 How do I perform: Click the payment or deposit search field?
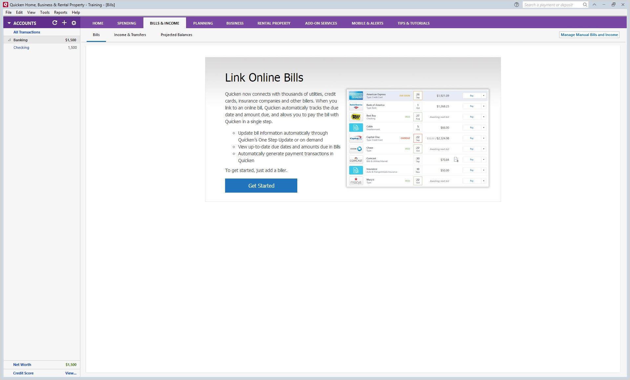551,5
